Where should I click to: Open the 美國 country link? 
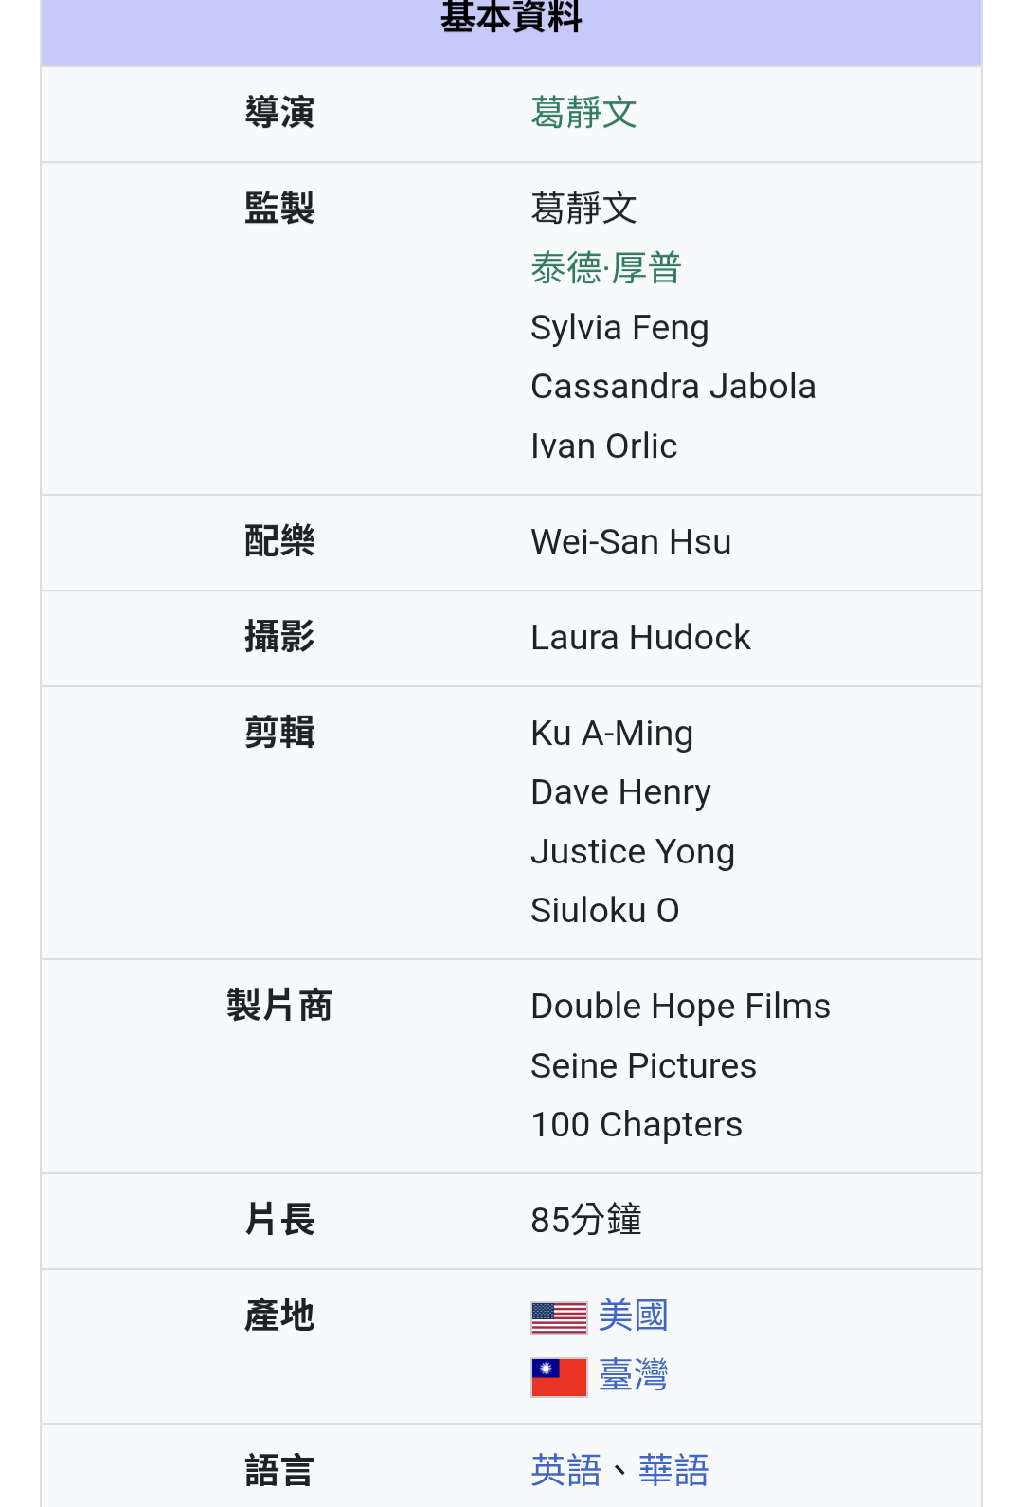[x=634, y=1316]
